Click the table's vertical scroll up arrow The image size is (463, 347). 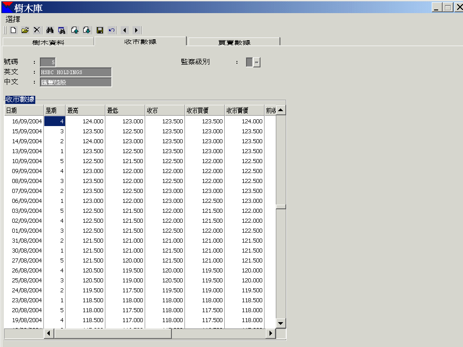click(x=281, y=110)
